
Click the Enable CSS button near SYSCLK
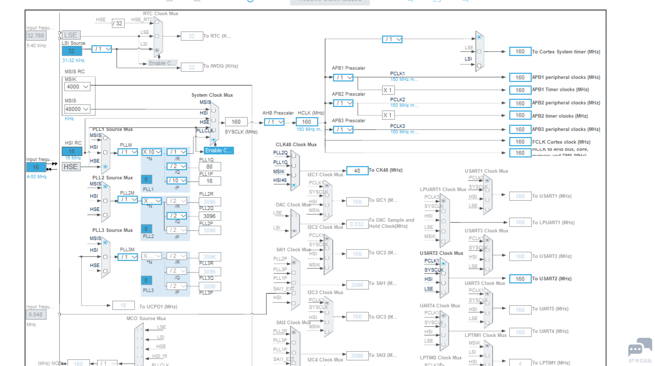(218, 150)
